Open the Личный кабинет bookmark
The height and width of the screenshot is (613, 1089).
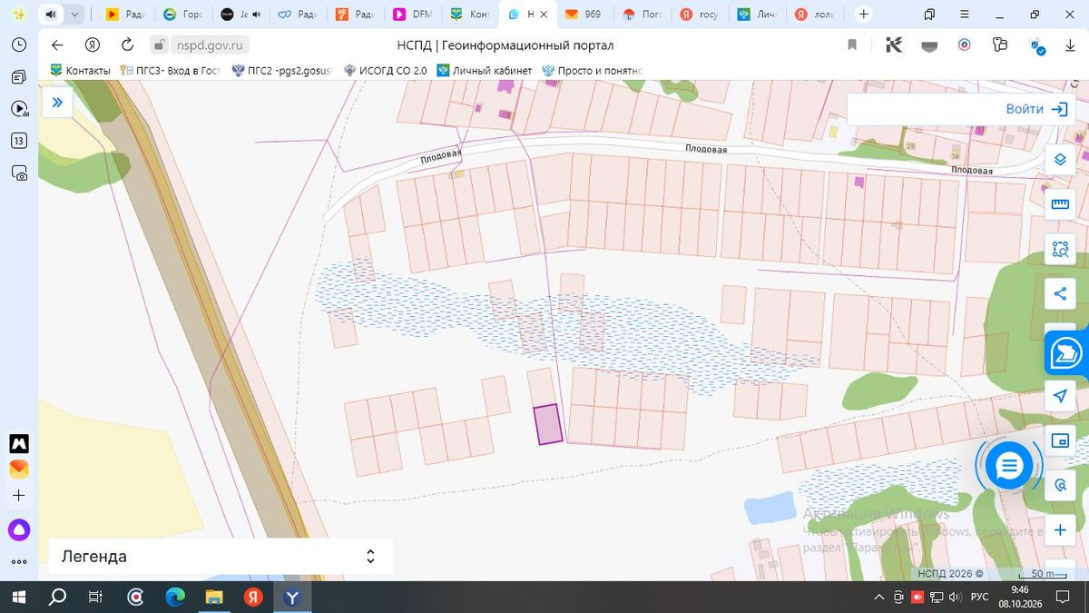(x=484, y=71)
